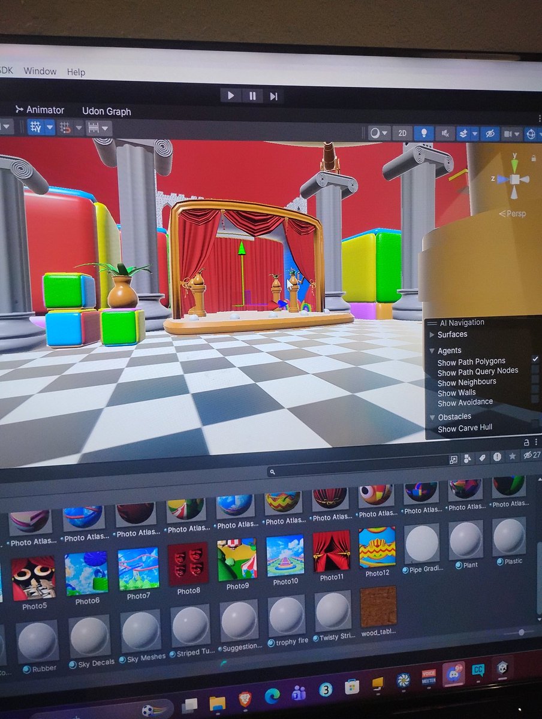Enable Show Neighbours checkbox

pos(535,380)
